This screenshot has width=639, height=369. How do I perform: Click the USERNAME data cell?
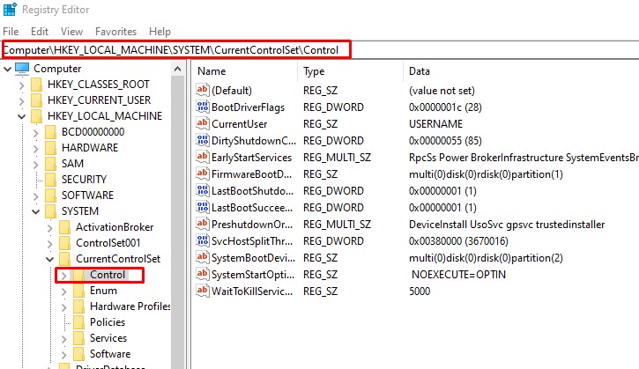click(435, 124)
